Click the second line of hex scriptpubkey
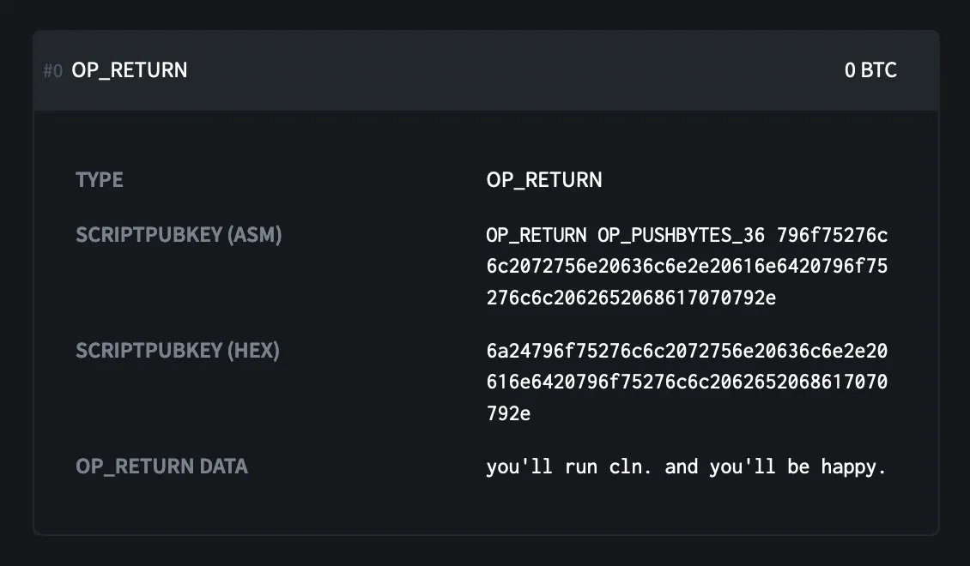970x566 pixels. tap(687, 382)
